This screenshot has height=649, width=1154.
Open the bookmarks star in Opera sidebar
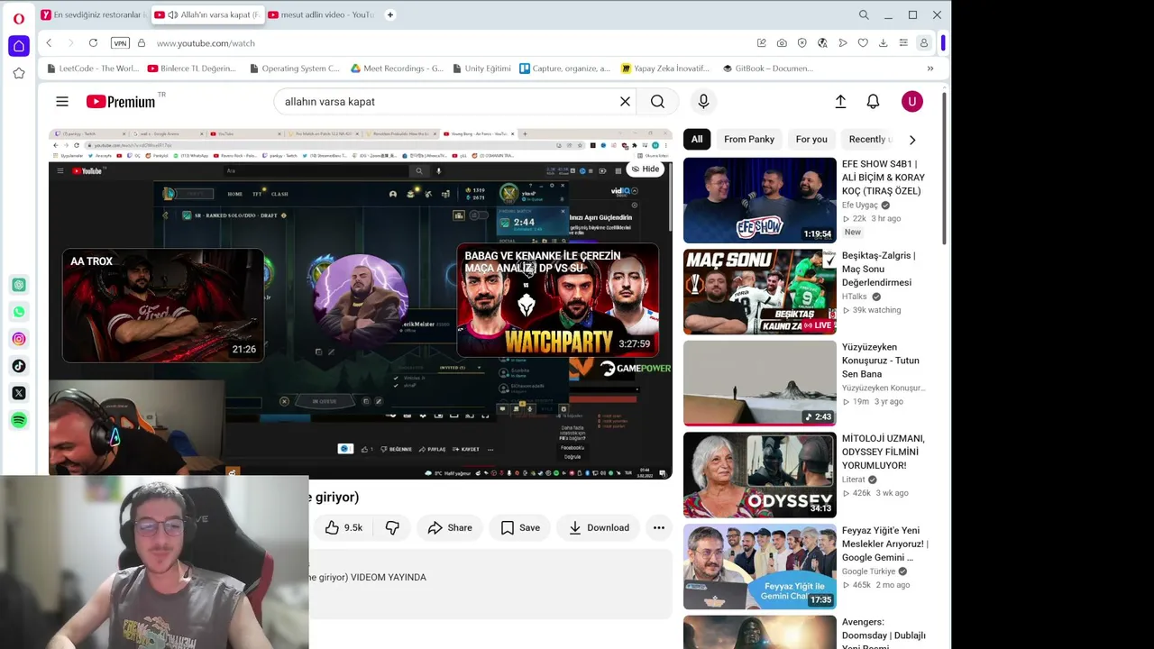coord(19,73)
